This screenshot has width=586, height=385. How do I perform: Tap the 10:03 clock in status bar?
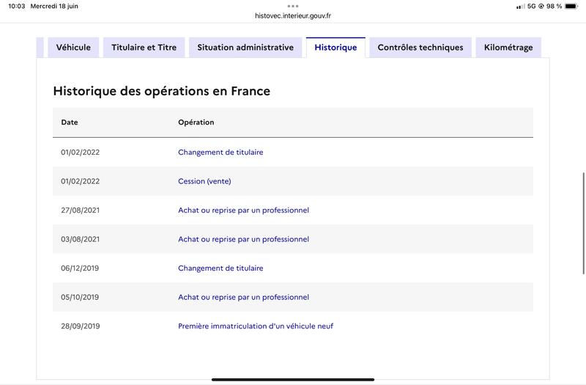click(16, 6)
